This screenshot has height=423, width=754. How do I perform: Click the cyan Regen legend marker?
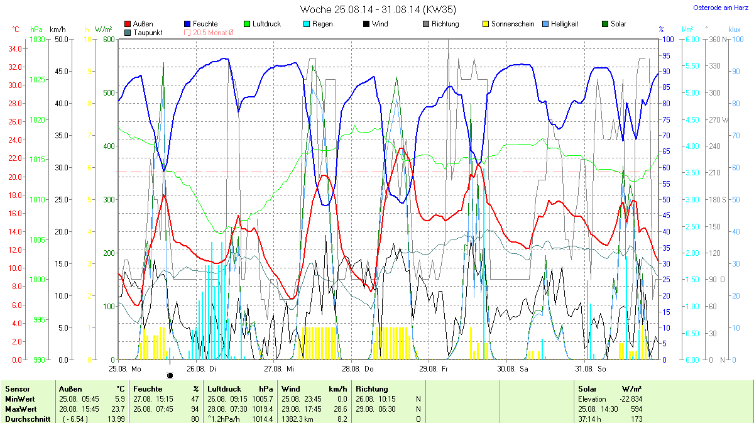(307, 24)
